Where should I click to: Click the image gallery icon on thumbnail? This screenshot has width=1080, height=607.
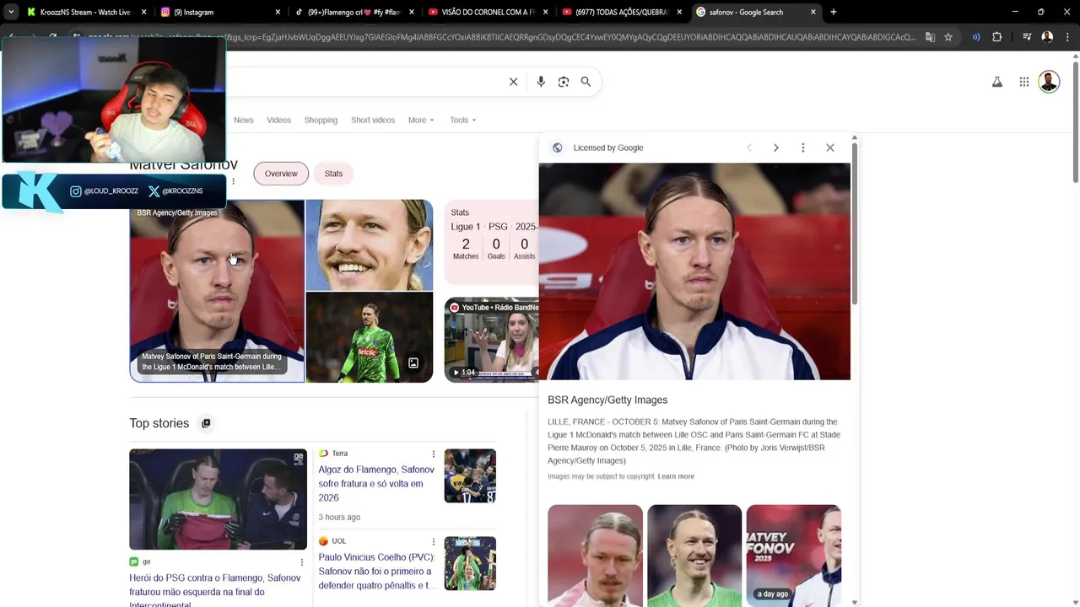[413, 363]
